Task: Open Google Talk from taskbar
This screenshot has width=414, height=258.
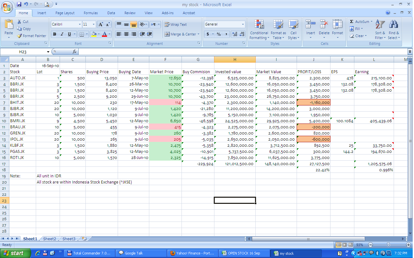Action: (x=142, y=253)
